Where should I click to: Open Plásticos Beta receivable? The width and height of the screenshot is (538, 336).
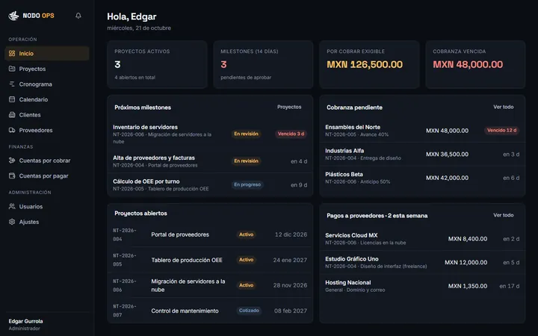[422, 178]
